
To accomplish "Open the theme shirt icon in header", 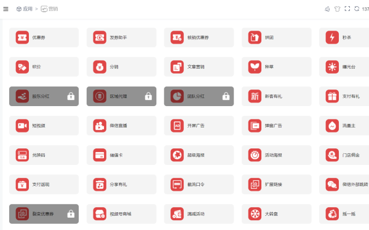I will [x=337, y=9].
